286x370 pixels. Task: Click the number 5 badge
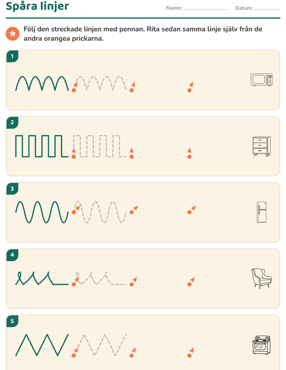(13, 321)
